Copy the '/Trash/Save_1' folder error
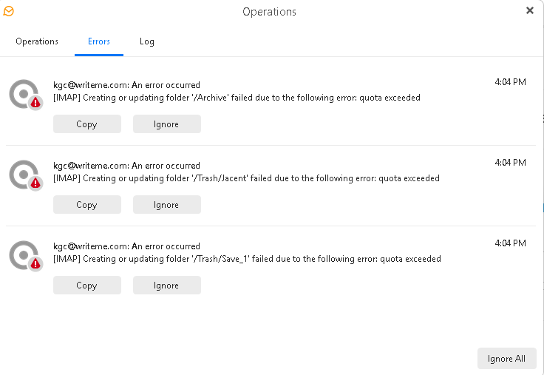The image size is (544, 375). pyautogui.click(x=86, y=286)
